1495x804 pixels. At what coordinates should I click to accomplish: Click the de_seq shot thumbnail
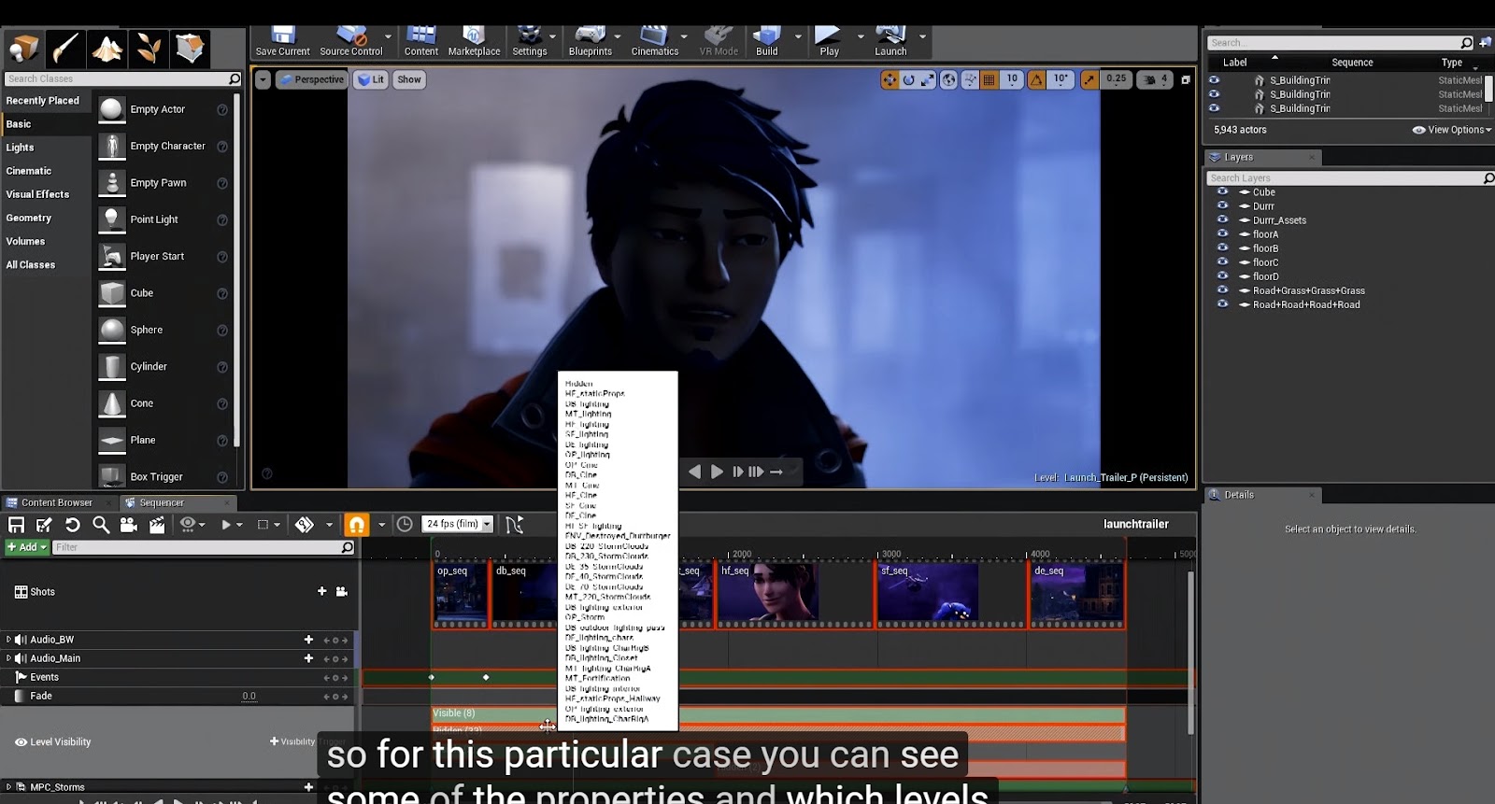[1076, 594]
